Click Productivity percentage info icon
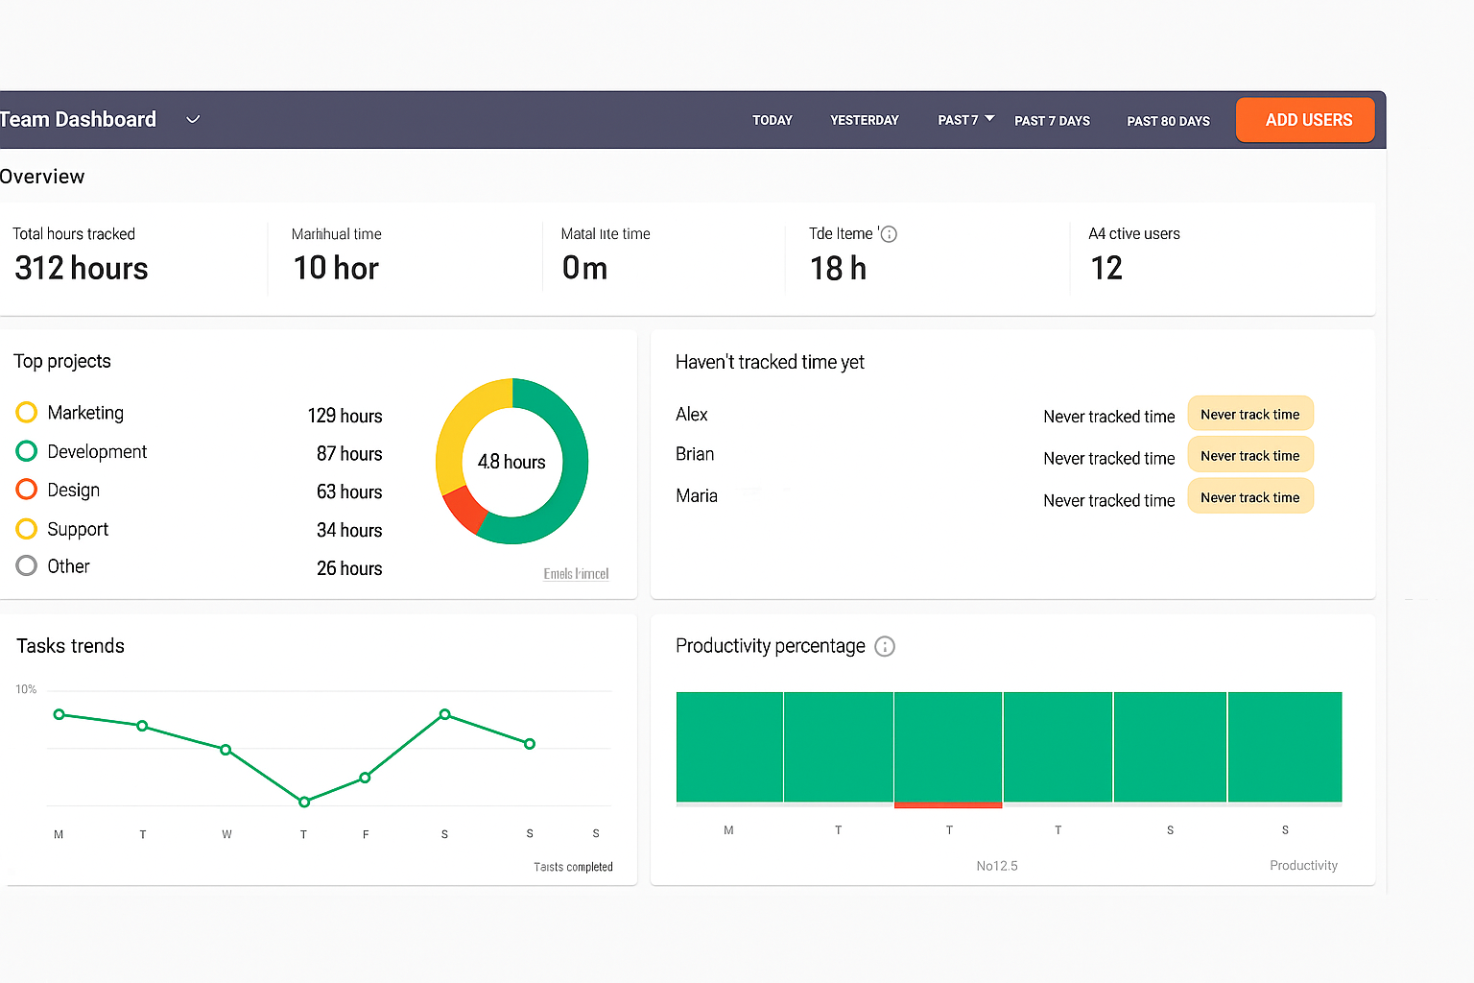Viewport: 1474px width, 983px height. pyautogui.click(x=885, y=646)
